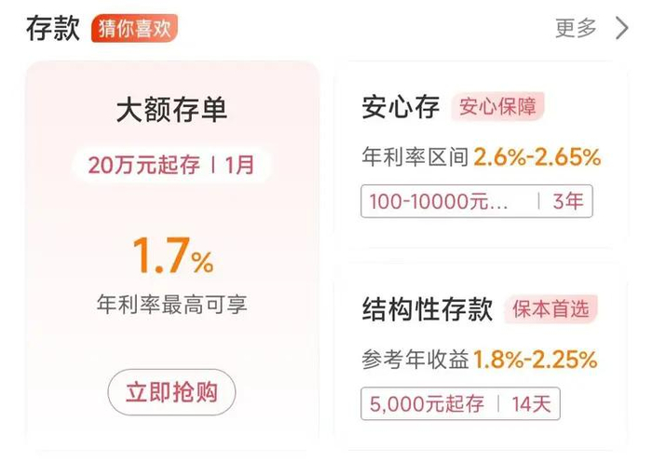Select the 100-10000元 3年 term tag

click(x=476, y=201)
